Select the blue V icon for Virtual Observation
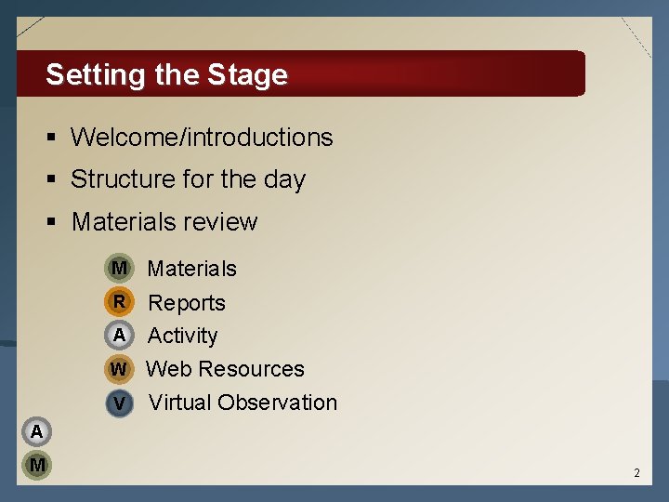The width and height of the screenshot is (669, 502). [x=119, y=403]
